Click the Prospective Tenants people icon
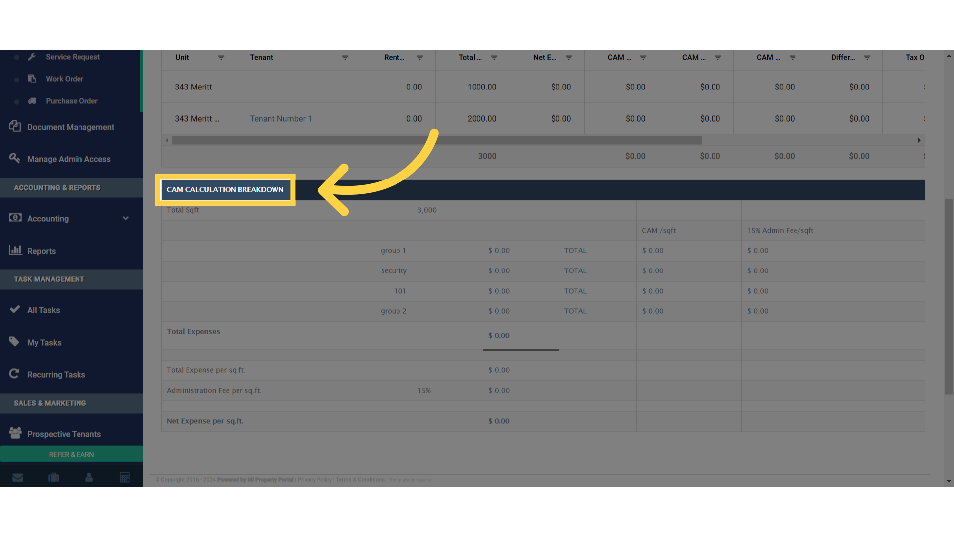Viewport: 954px width, 537px height. pyautogui.click(x=15, y=433)
